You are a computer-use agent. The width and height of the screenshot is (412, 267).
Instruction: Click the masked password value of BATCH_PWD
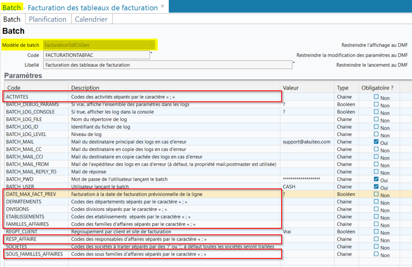[307, 179]
